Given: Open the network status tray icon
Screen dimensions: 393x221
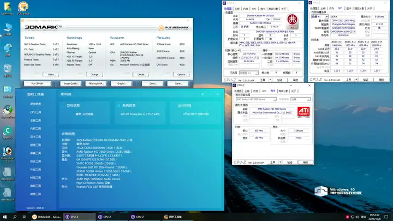Looking at the screenshot, I should tap(353, 217).
